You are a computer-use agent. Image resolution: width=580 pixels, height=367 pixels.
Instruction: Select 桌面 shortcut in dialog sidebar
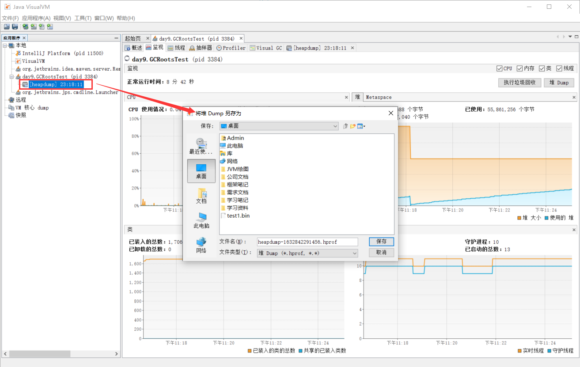(201, 171)
